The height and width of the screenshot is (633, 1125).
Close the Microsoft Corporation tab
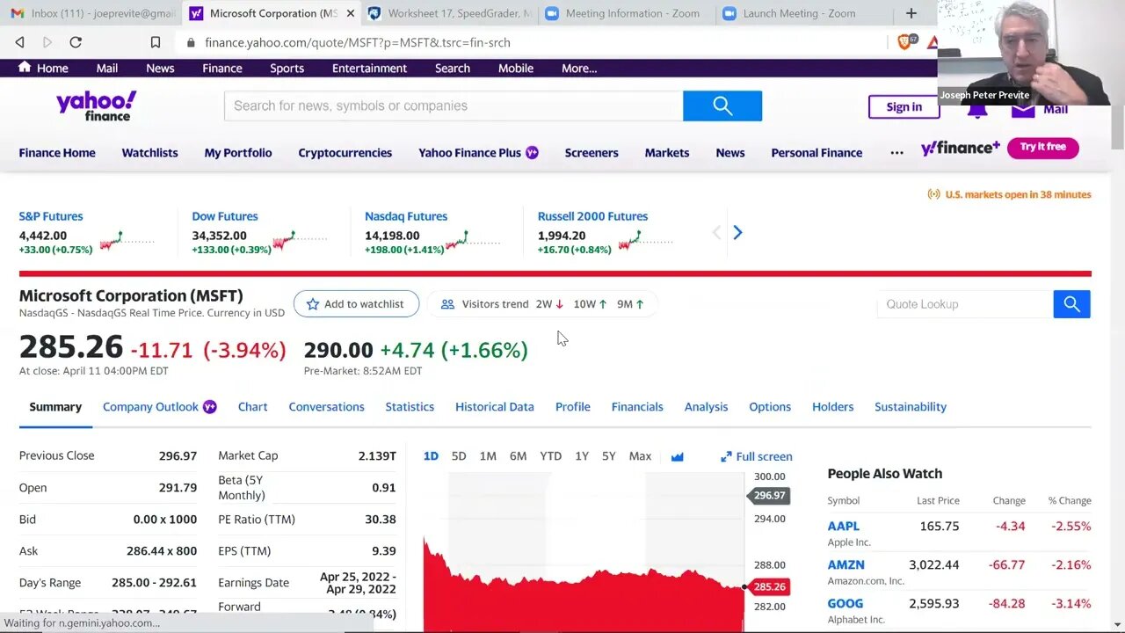351,13
